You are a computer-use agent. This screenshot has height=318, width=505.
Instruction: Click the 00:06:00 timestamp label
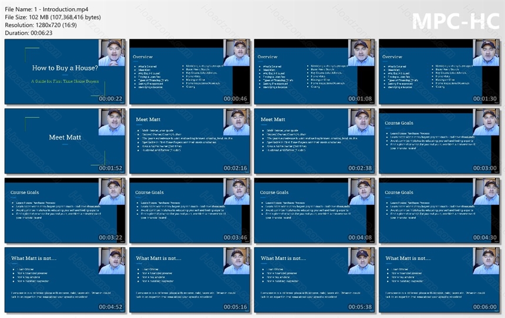(484, 307)
